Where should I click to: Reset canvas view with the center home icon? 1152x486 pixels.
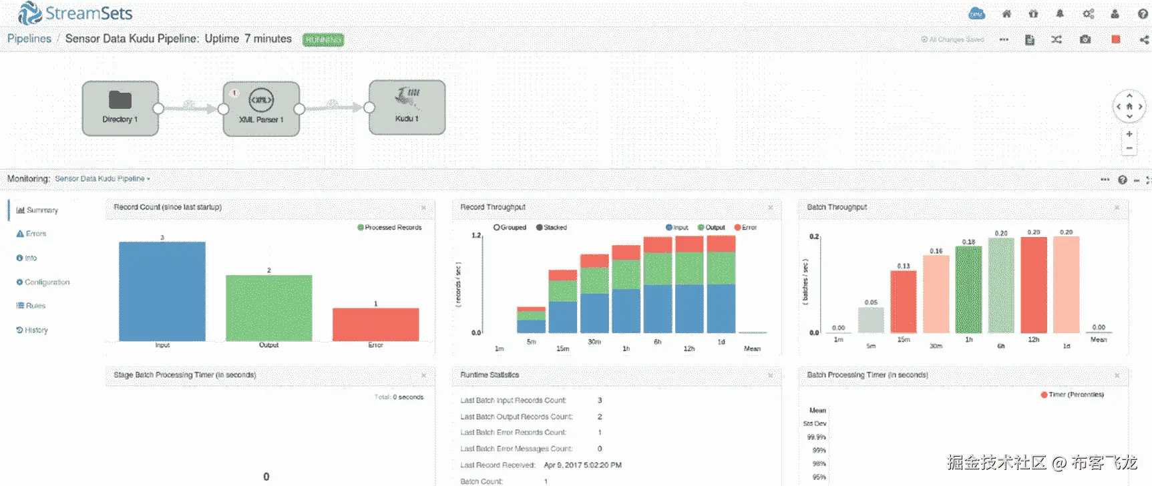1129,106
